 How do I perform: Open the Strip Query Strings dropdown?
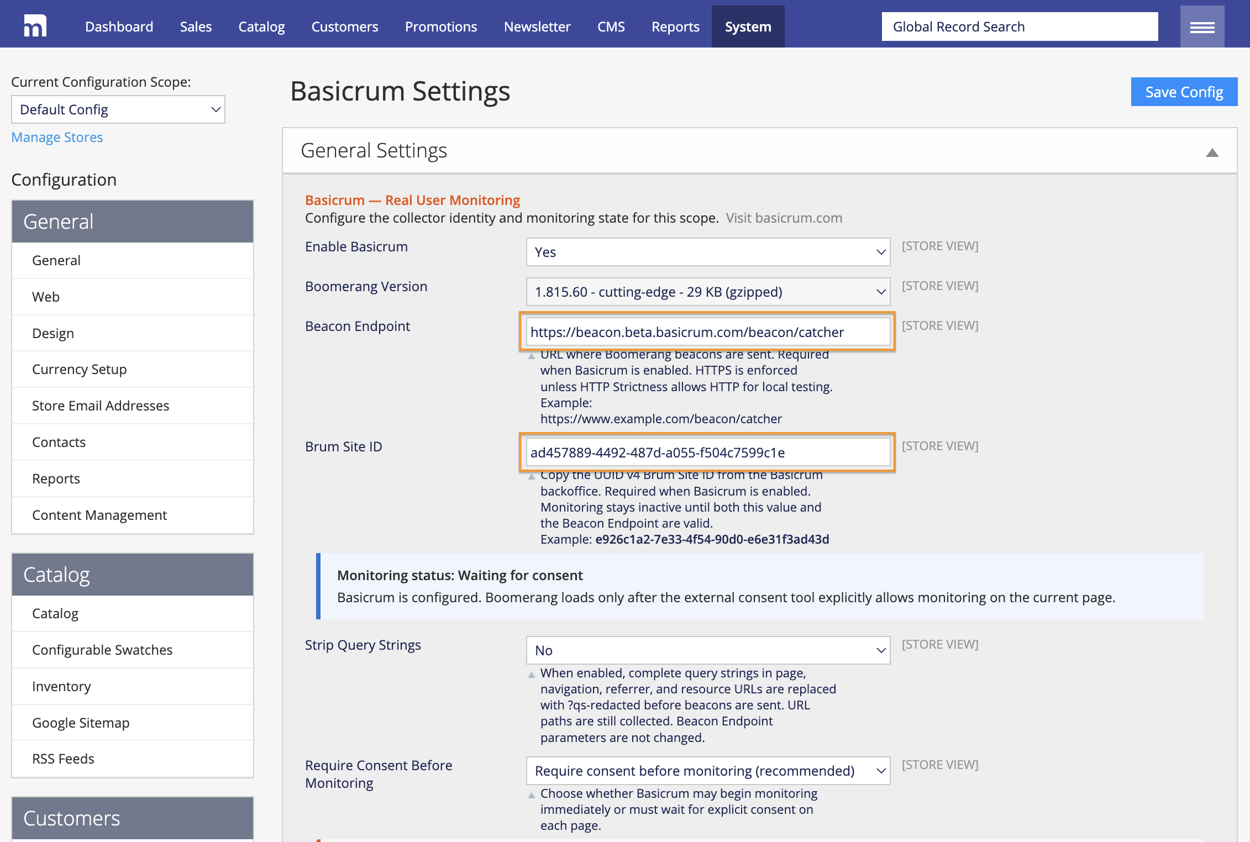[x=708, y=650]
